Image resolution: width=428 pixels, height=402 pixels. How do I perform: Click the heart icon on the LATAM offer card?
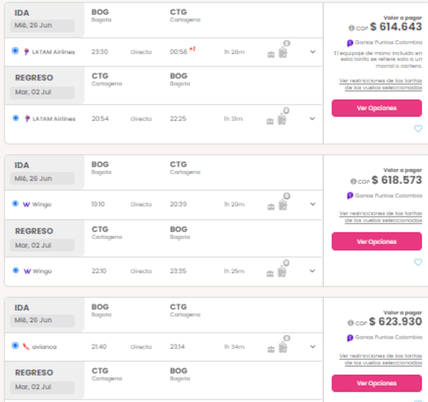tap(418, 128)
